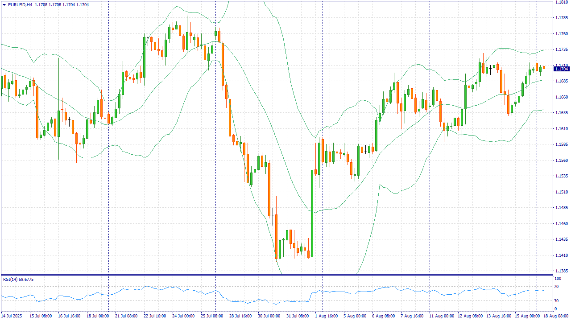571x321 pixels.
Task: Click the 1.1635 price axis label
Action: point(561,113)
